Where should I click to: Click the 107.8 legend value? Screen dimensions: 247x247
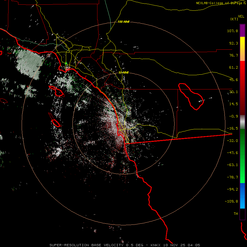pos(232,31)
